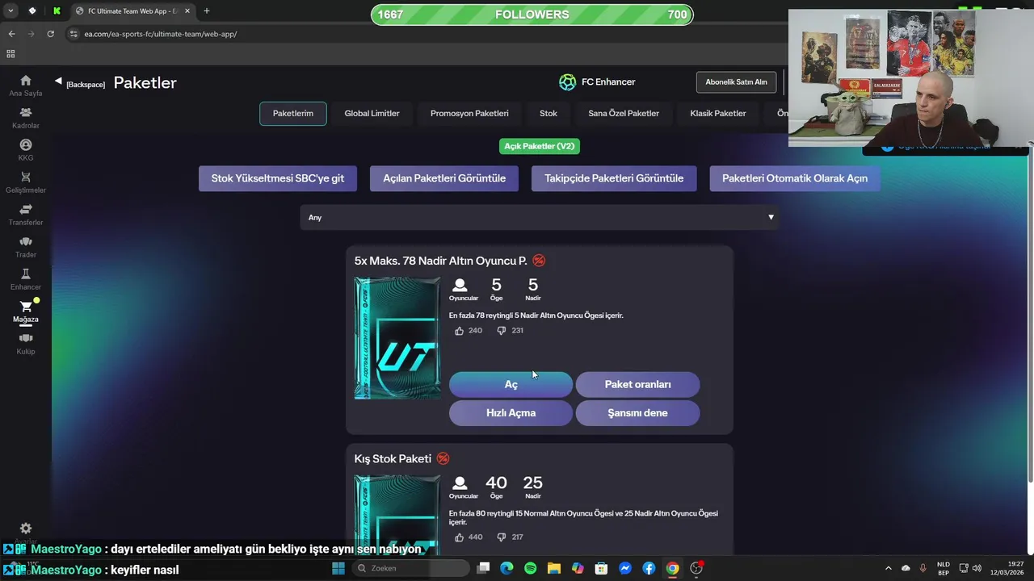Click the Backspace back arrow

tap(58, 82)
